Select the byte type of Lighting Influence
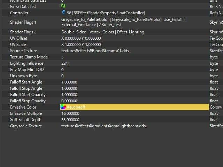Image resolution: width=223 pixels, height=167 pixels. point(214,63)
